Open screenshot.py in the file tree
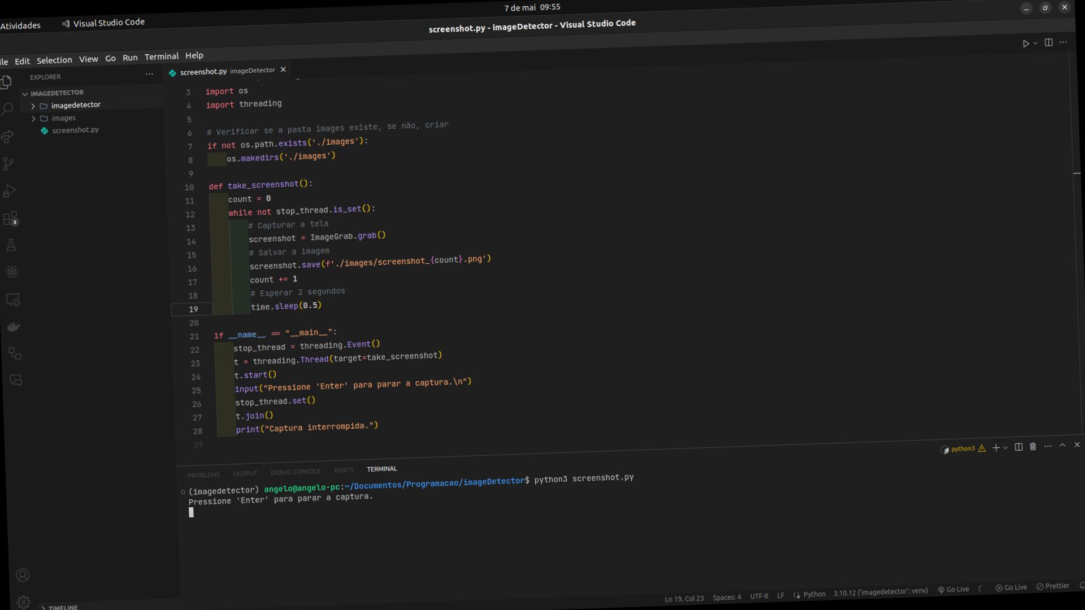This screenshot has width=1085, height=610. [x=75, y=130]
